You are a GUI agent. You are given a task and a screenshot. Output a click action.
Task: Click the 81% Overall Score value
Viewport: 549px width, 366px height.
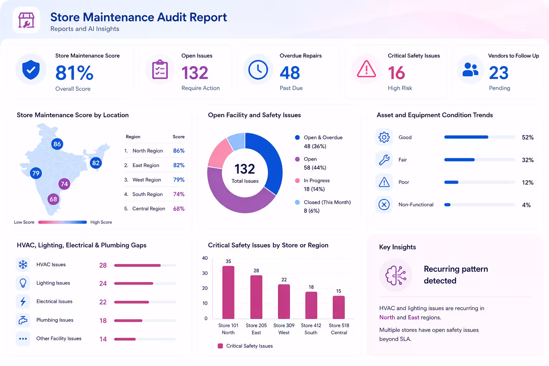point(74,73)
